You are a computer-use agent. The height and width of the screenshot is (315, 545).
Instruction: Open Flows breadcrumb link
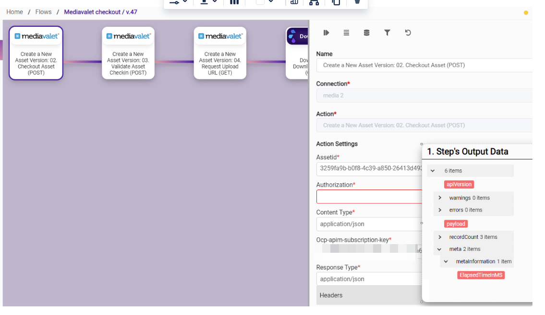[x=43, y=12]
